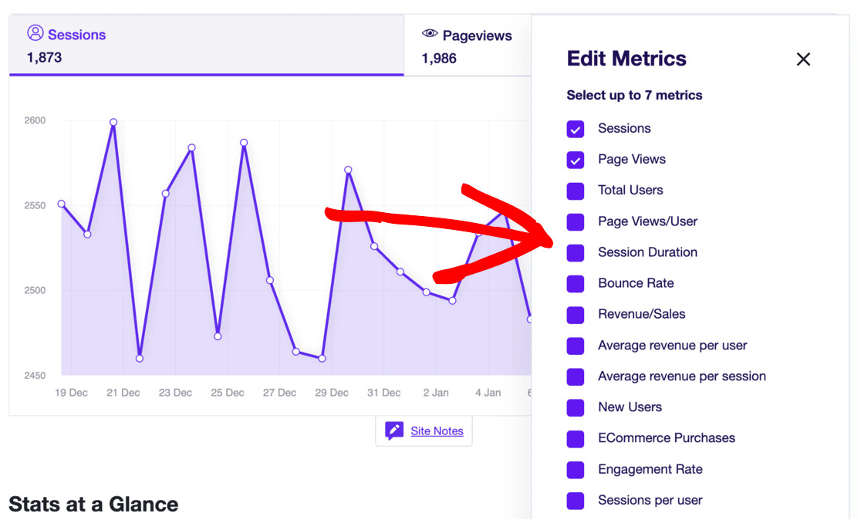The width and height of the screenshot is (861, 520).
Task: Click the 25 Dec x-axis label
Action: tap(228, 393)
